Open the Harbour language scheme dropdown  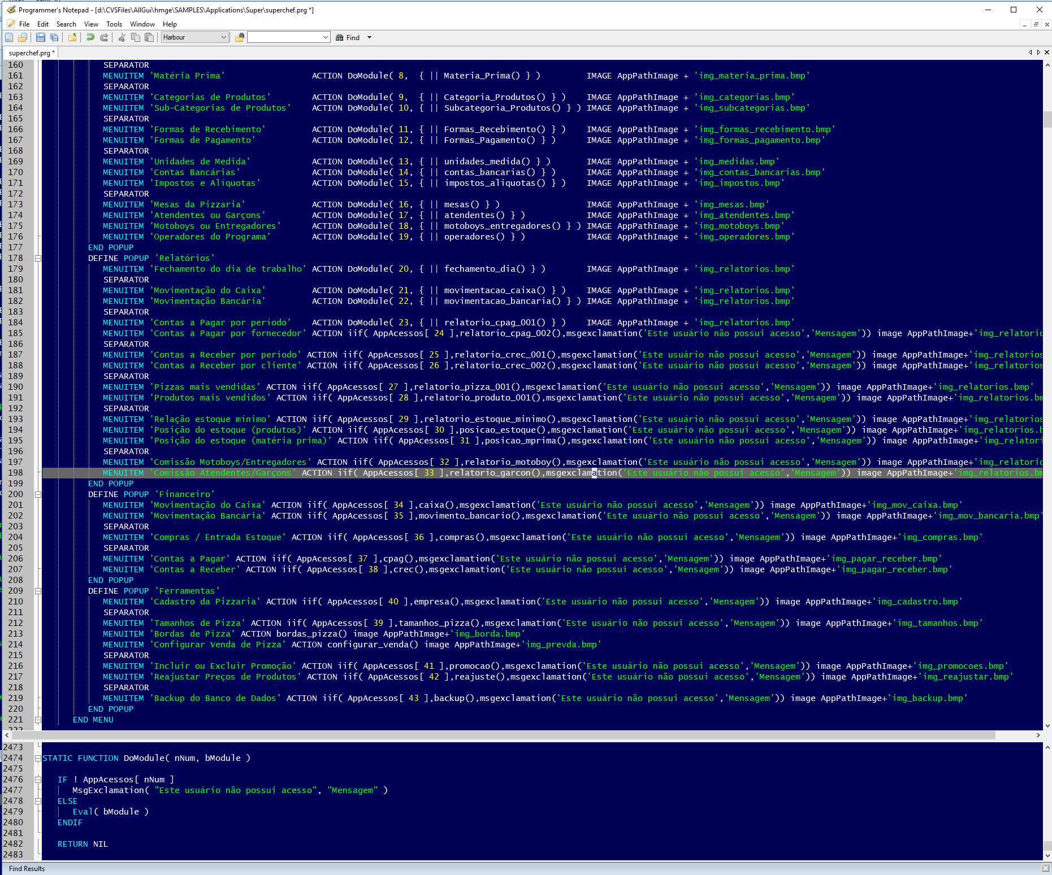click(x=223, y=37)
